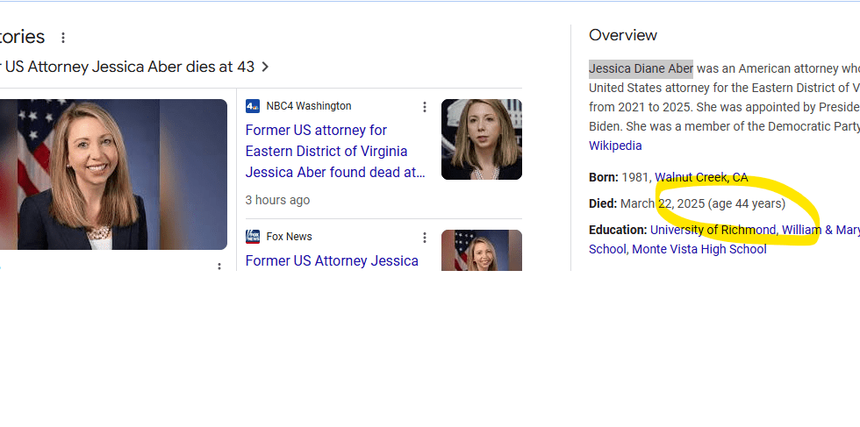Viewport: 860px width, 427px height.
Task: Expand the 'Jessica Aber dies at 43' chevron arrow
Action: coord(265,67)
